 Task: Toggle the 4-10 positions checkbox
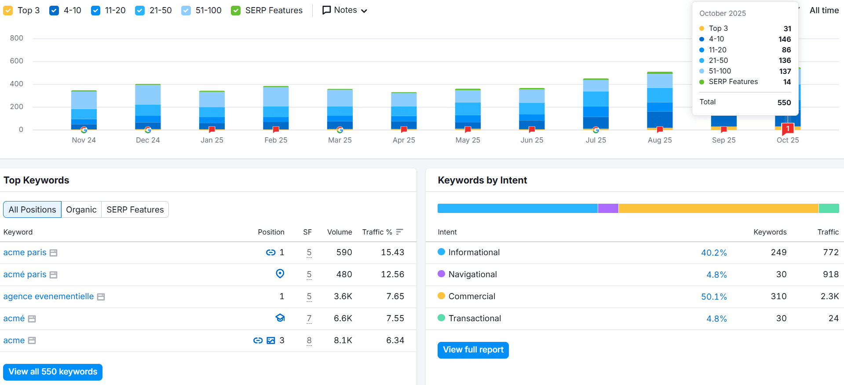54,11
